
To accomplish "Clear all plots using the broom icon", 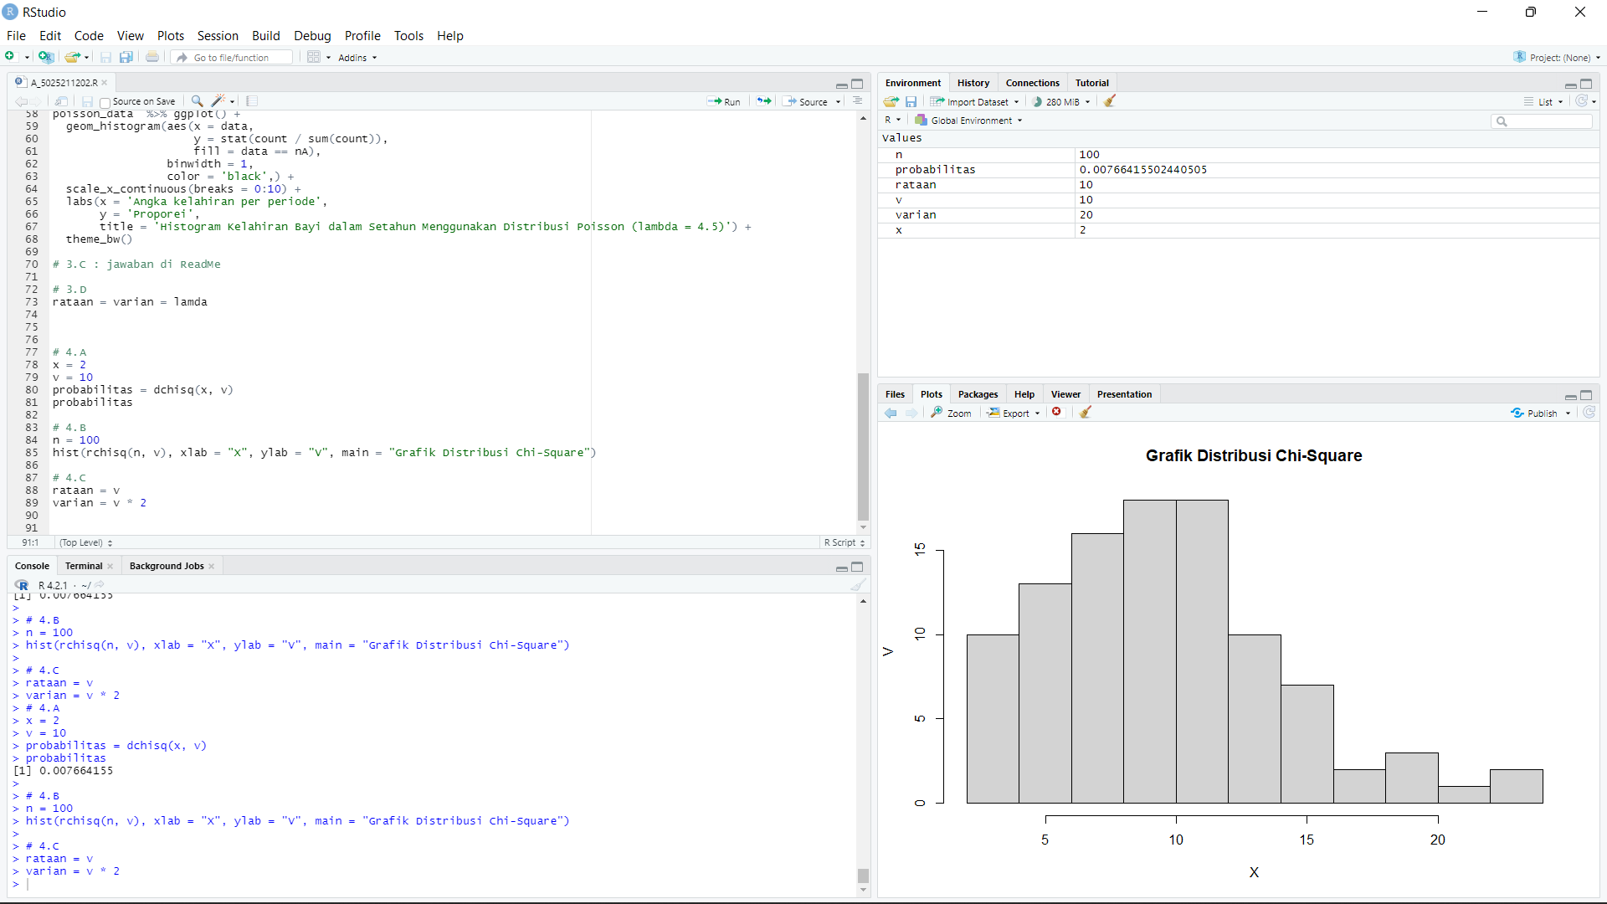I will 1086,412.
